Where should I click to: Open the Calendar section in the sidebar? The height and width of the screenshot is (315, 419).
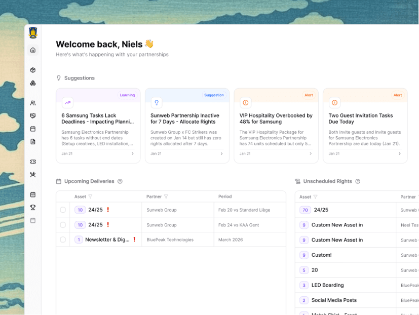[x=32, y=129]
